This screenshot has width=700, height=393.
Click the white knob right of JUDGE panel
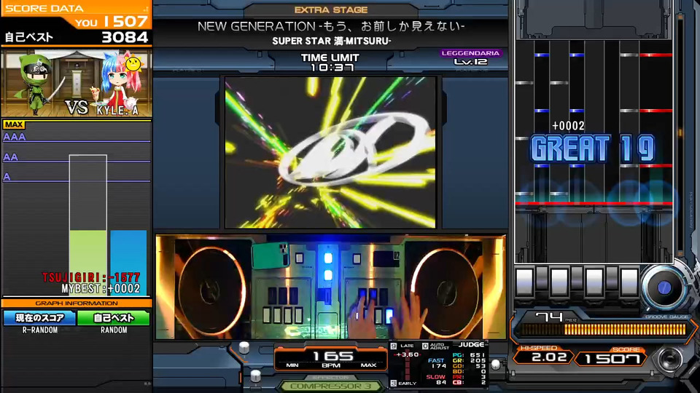coord(495,365)
